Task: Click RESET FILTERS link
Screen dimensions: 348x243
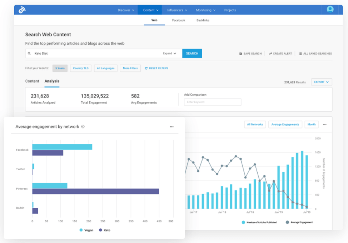Action: [159, 68]
